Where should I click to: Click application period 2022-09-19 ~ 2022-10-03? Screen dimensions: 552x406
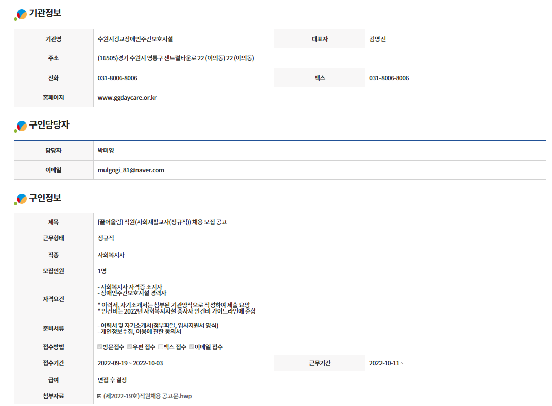130,363
